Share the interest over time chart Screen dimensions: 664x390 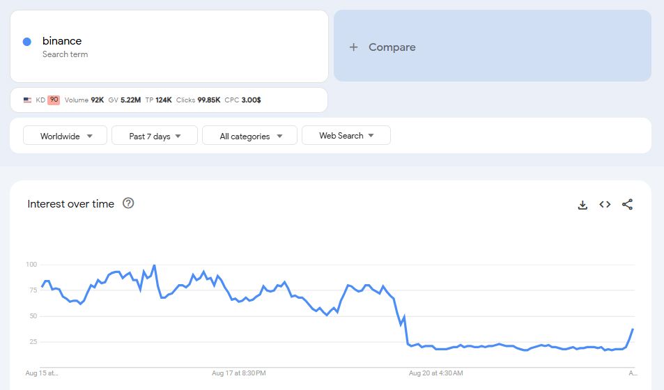pyautogui.click(x=627, y=205)
